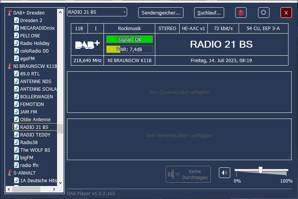
Task: Open the RADIO 21 BS station dropdown
Action: (x=97, y=12)
